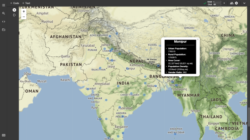Click the Urban Population label in popup
This screenshot has width=250, height=140.
[177, 49]
